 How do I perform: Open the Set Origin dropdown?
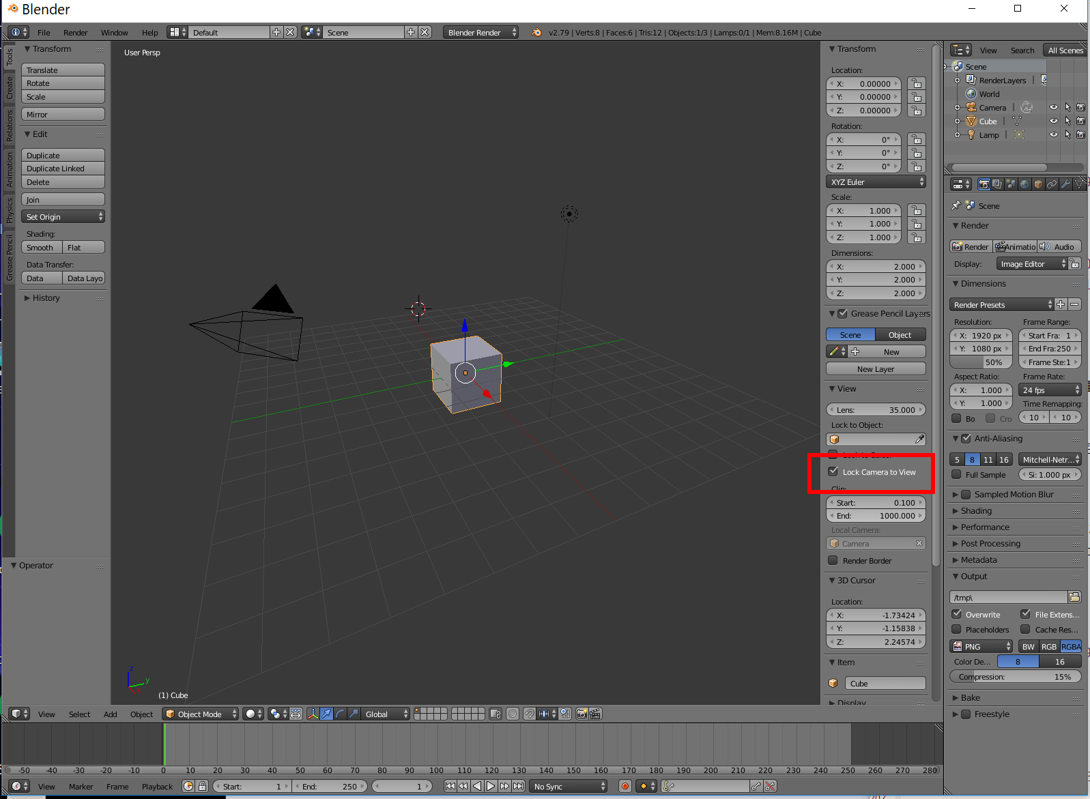(63, 216)
